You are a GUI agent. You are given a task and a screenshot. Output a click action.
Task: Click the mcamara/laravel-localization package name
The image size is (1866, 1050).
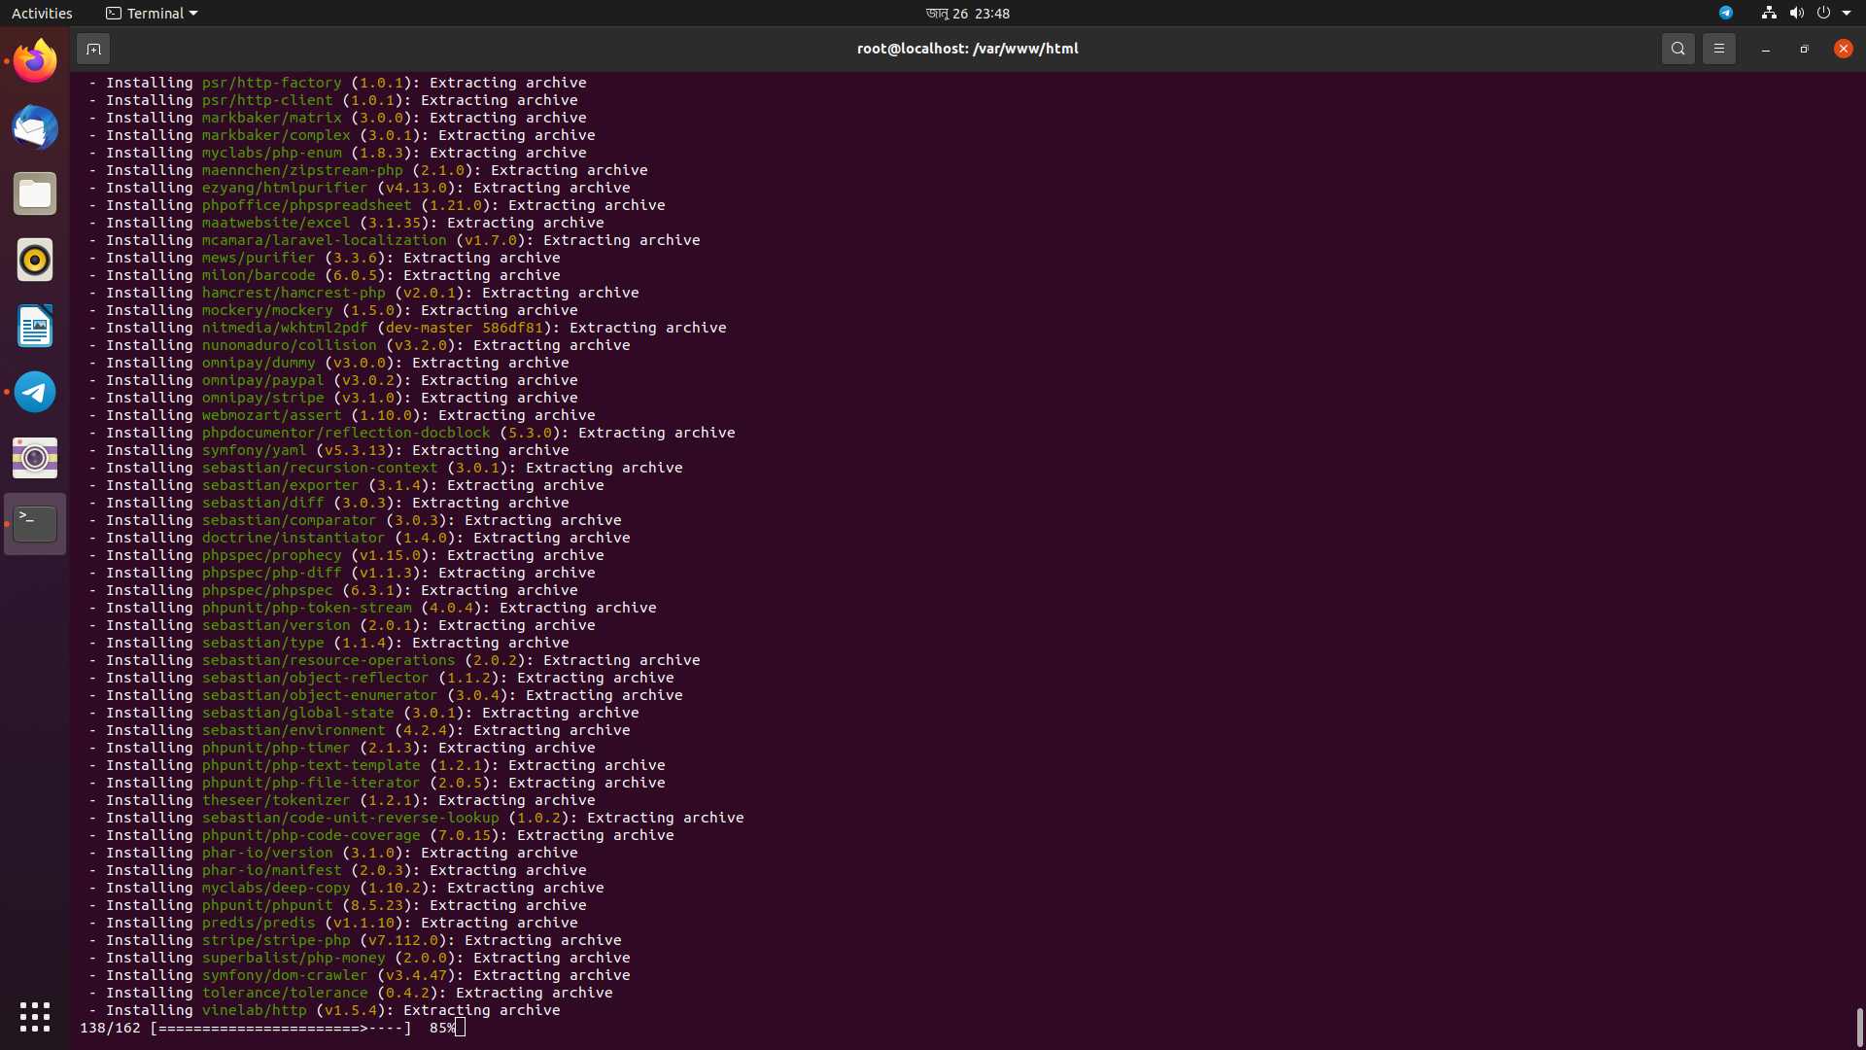[325, 240]
